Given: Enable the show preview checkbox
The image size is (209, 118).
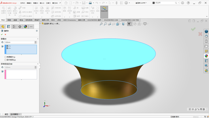Looking at the screenshot, I should tap(5, 60).
